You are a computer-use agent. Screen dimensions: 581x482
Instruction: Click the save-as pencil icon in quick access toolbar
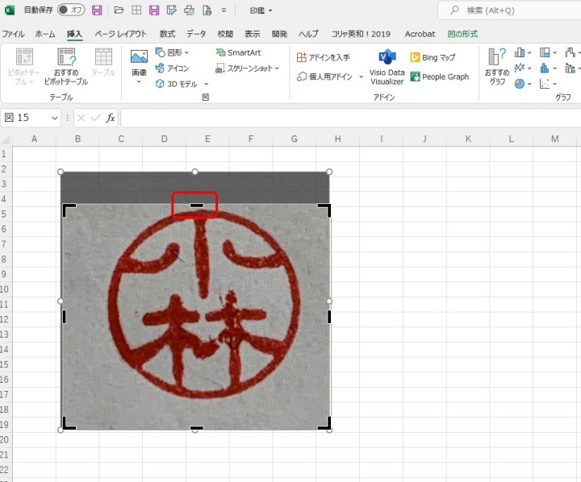(x=172, y=10)
